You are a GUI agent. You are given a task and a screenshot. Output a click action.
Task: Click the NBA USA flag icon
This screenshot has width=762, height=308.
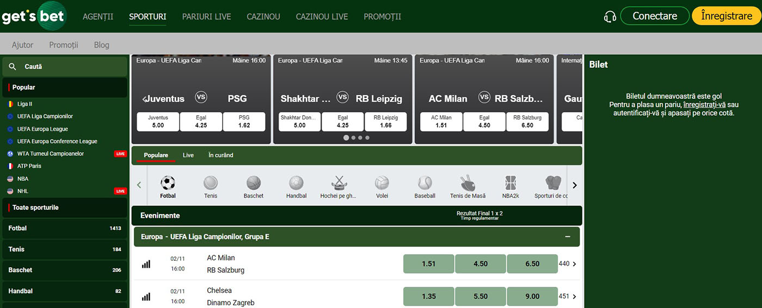10,179
